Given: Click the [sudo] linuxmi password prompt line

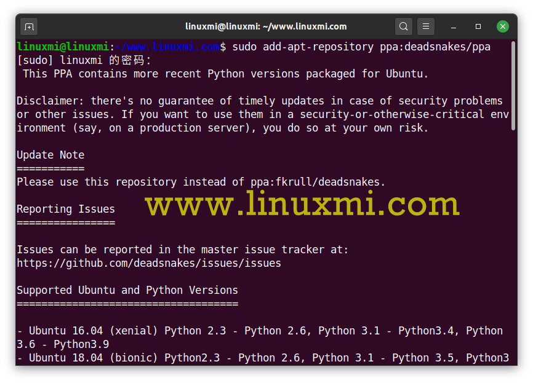Looking at the screenshot, I should [84, 60].
